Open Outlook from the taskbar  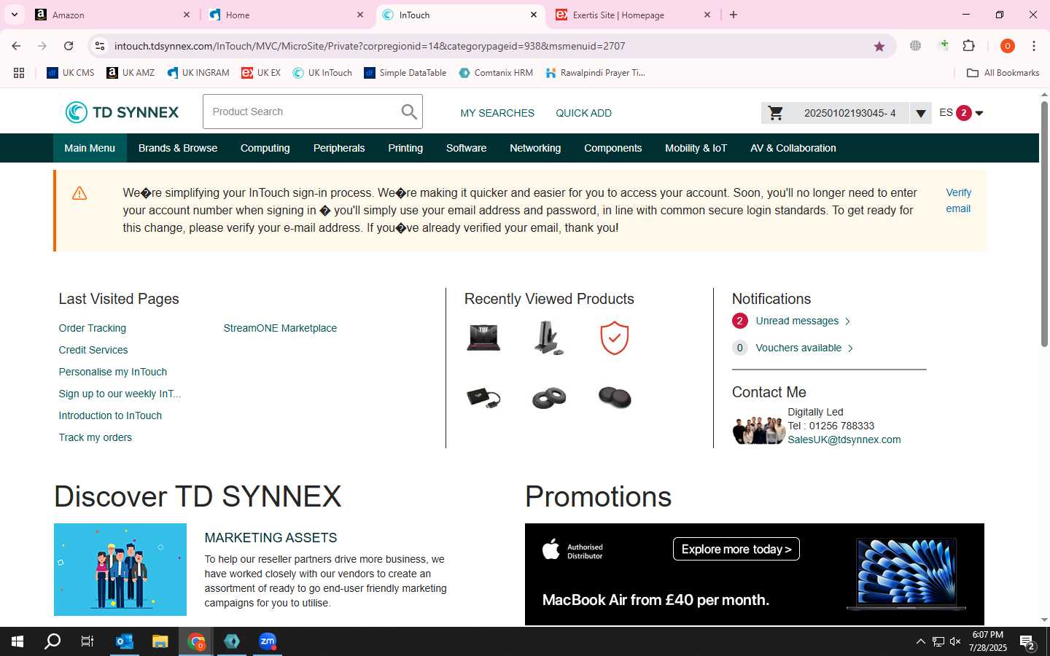click(x=125, y=641)
